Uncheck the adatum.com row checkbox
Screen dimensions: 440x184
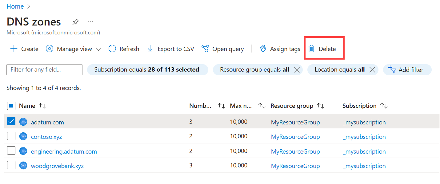11,122
